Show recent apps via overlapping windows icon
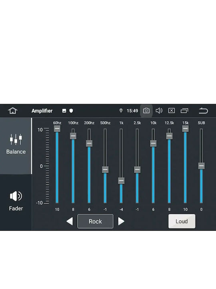This screenshot has width=216, height=289. [x=184, y=111]
